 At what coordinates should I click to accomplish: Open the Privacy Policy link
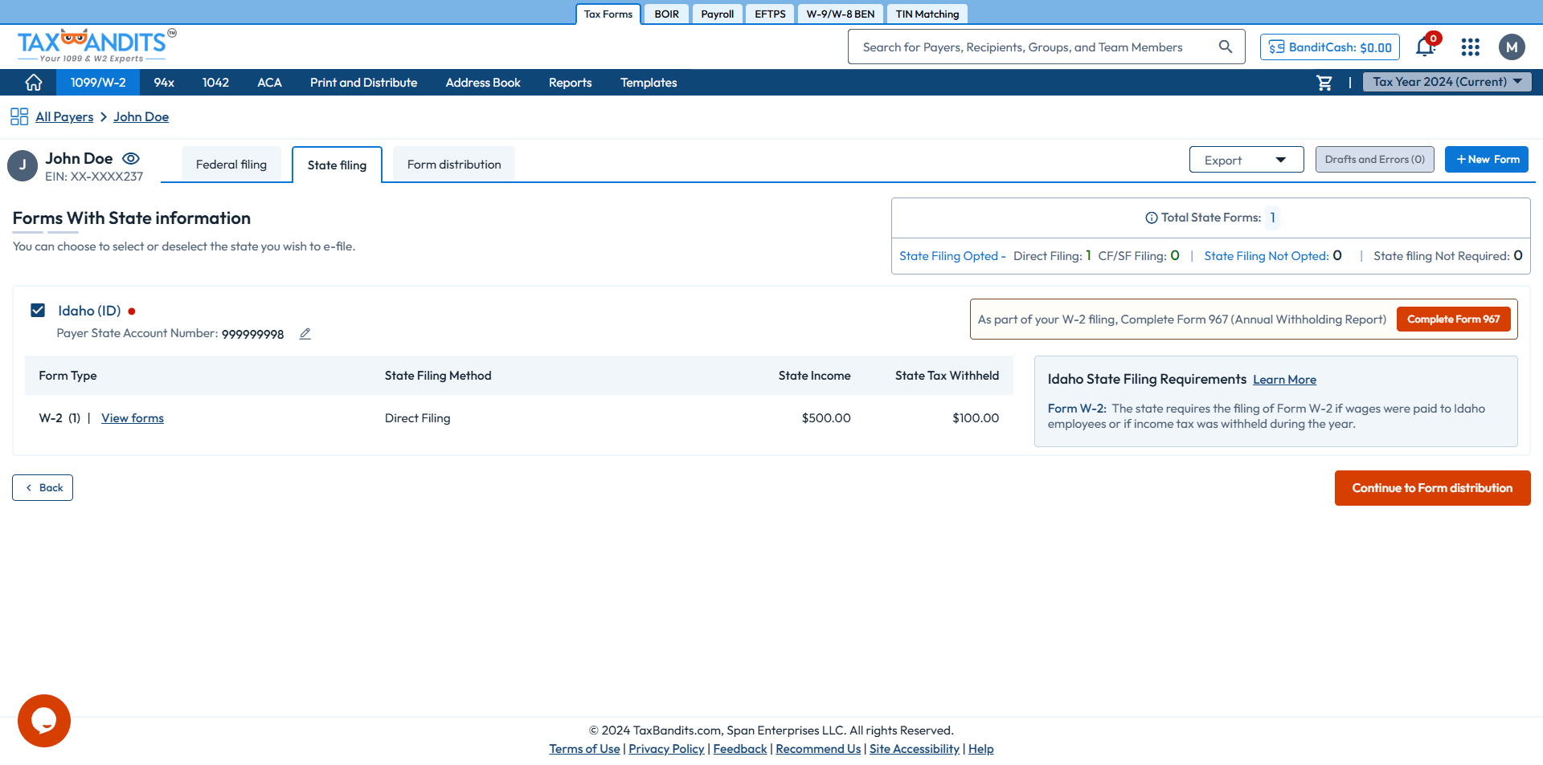(x=666, y=749)
